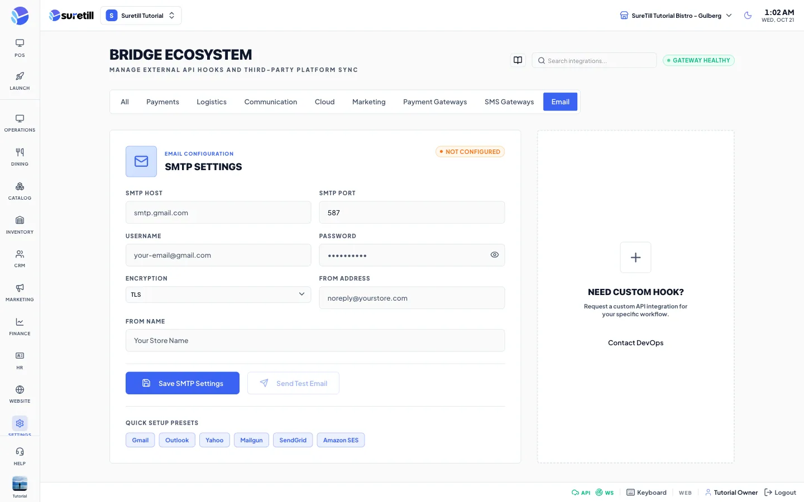Viewport: 804px width, 502px height.
Task: Apply the Gmail quick setup preset
Action: pyautogui.click(x=140, y=440)
